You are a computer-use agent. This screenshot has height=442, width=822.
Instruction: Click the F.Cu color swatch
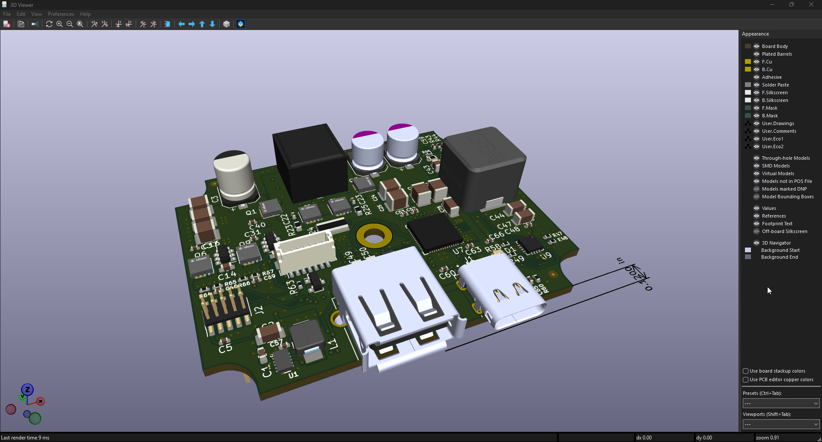coord(748,62)
